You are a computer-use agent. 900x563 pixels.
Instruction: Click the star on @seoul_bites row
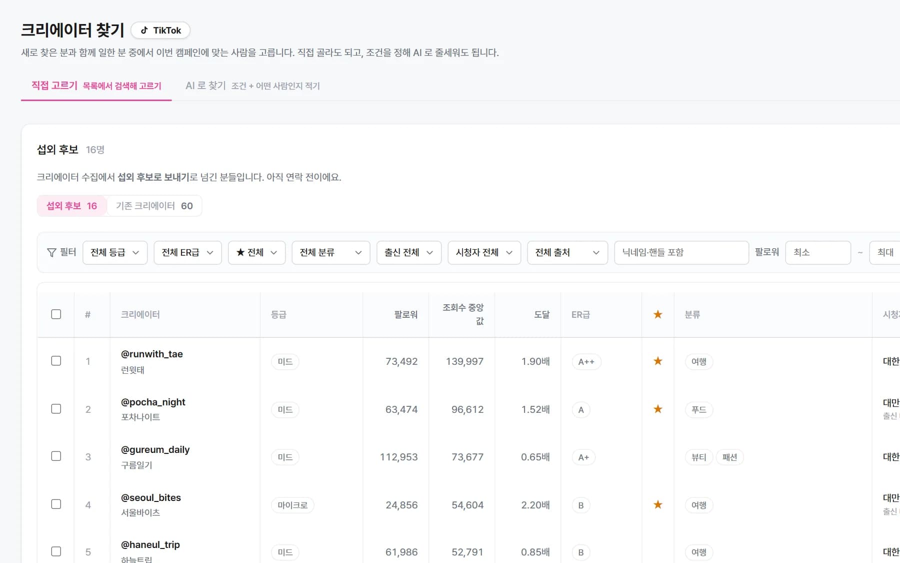[658, 504]
